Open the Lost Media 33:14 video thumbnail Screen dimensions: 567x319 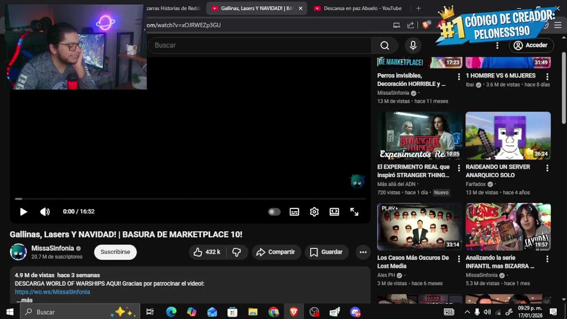click(x=419, y=227)
